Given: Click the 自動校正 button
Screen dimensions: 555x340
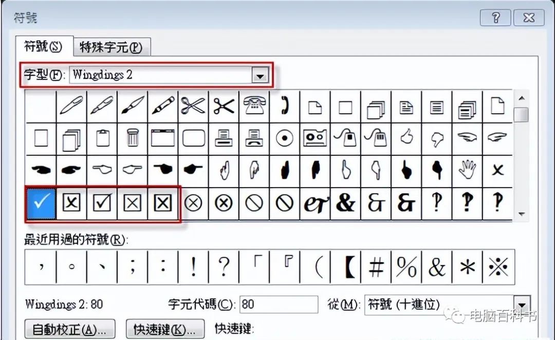Looking at the screenshot, I should (x=69, y=329).
